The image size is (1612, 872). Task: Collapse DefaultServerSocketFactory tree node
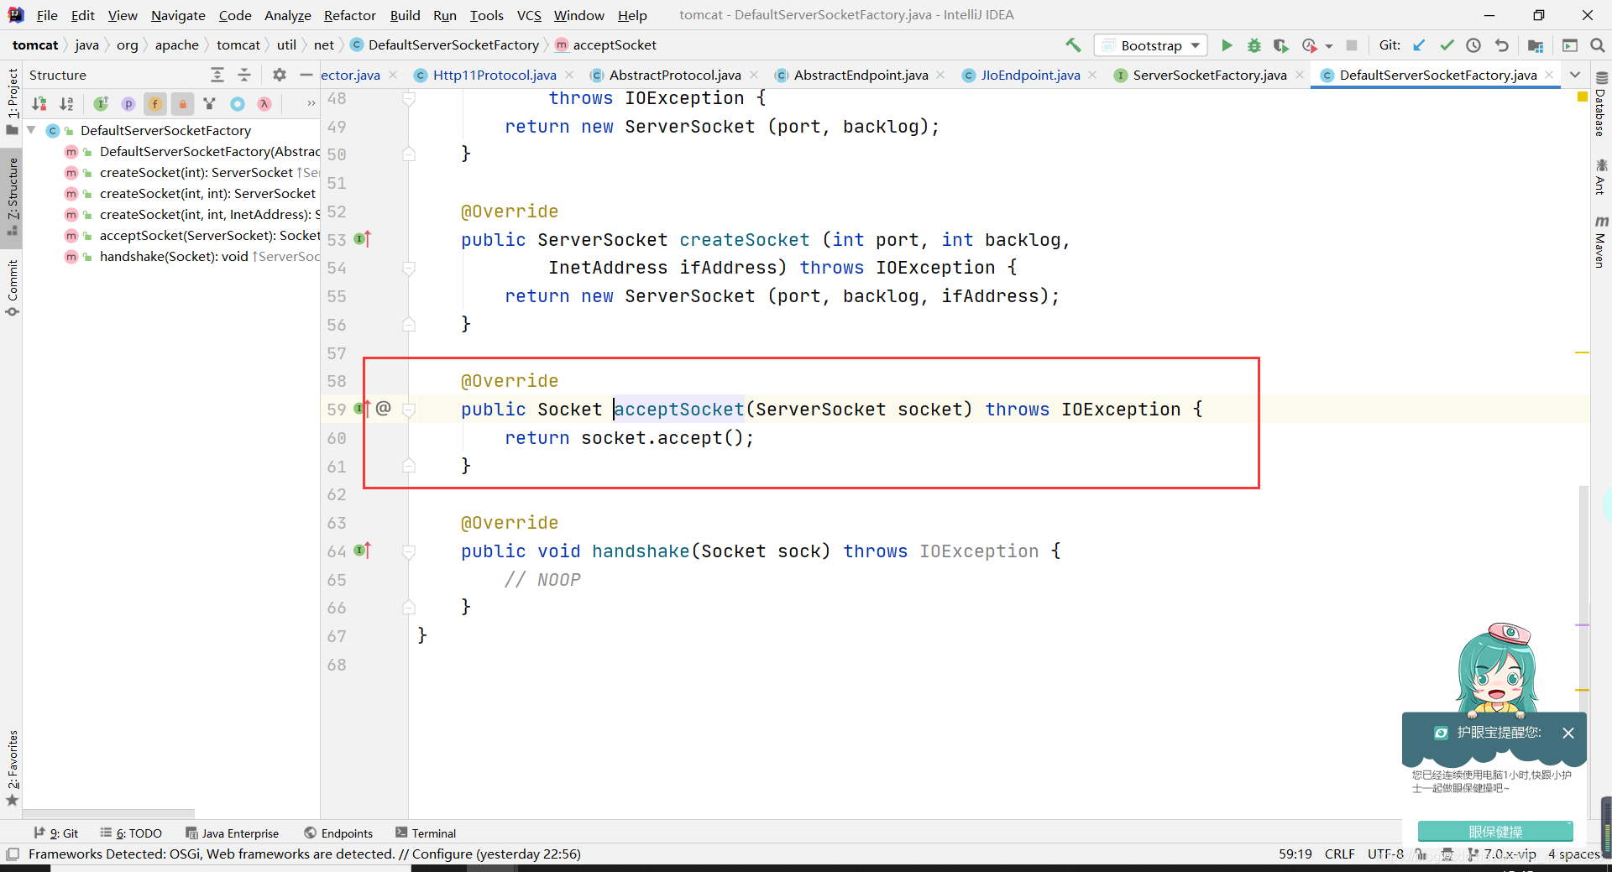pyautogui.click(x=31, y=130)
